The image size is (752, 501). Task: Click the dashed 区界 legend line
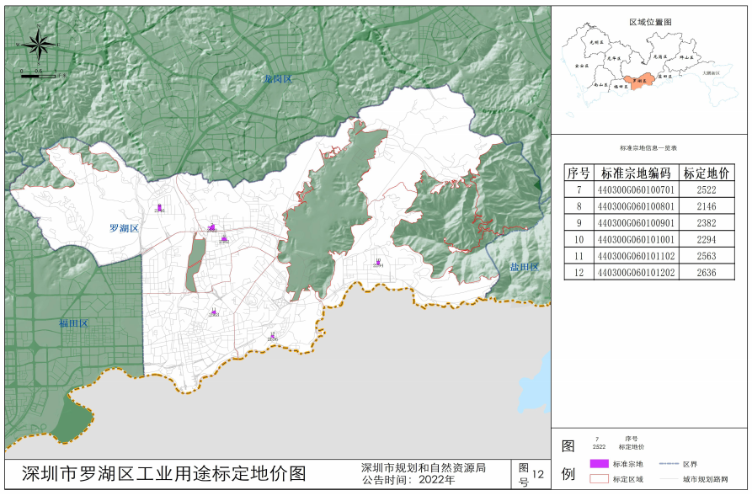tap(666, 464)
